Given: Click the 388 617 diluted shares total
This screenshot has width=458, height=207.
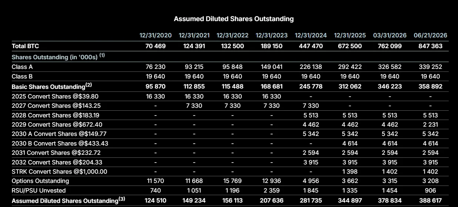Looking at the screenshot, I should pyautogui.click(x=430, y=200).
